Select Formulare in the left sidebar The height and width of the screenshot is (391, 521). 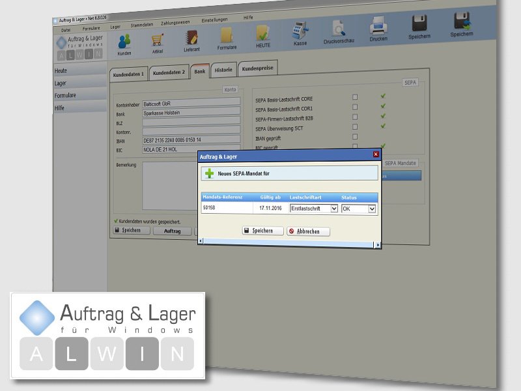coord(80,94)
